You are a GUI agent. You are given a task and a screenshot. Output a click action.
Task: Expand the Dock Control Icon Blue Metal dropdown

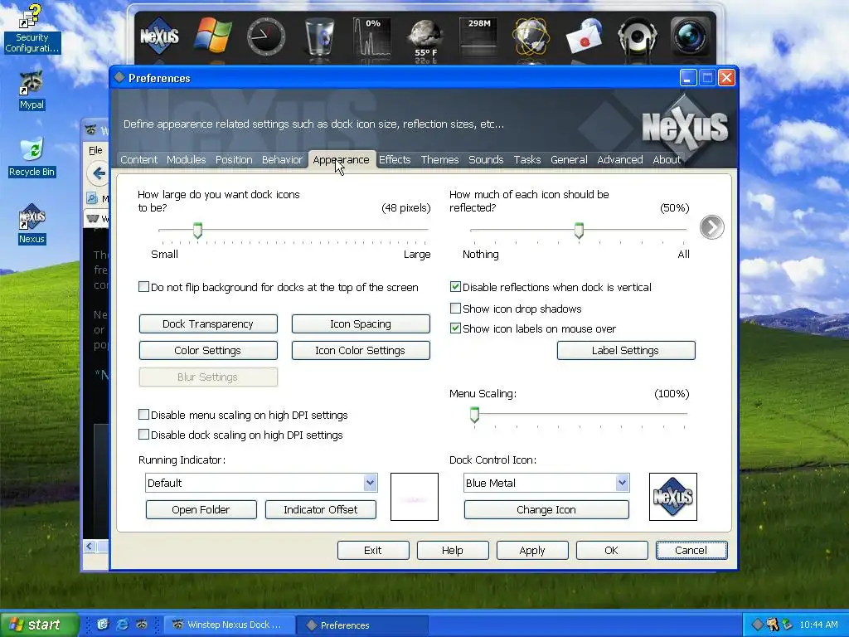tap(622, 483)
